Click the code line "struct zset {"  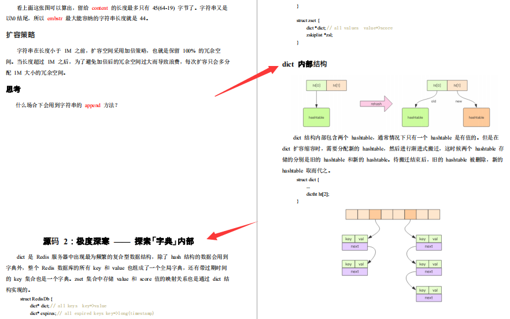tap(308, 20)
